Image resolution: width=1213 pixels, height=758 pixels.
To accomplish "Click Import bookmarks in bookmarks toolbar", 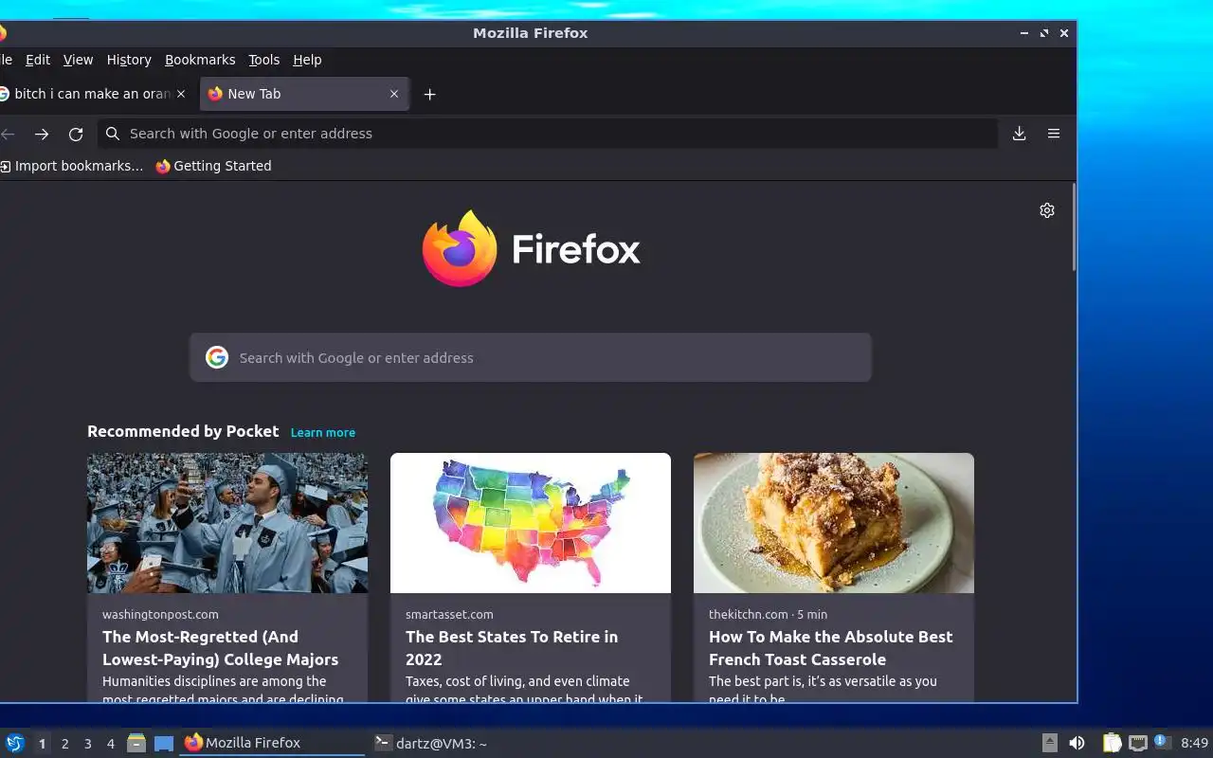I will (x=72, y=166).
